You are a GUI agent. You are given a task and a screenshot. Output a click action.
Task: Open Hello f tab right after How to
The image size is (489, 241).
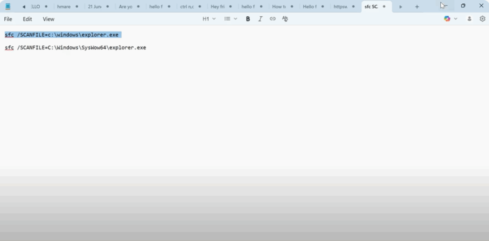point(314,7)
